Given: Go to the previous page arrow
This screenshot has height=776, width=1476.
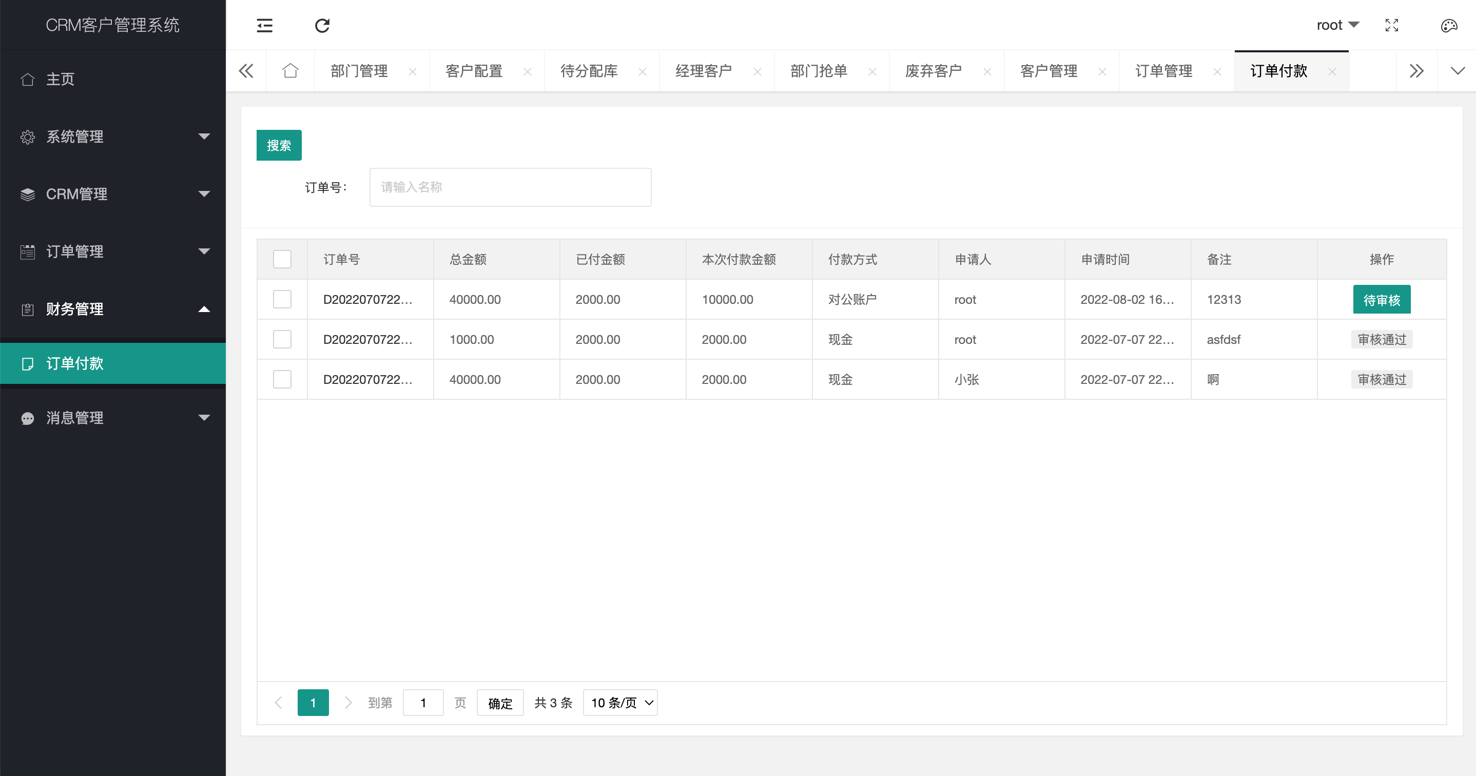Looking at the screenshot, I should [x=279, y=703].
